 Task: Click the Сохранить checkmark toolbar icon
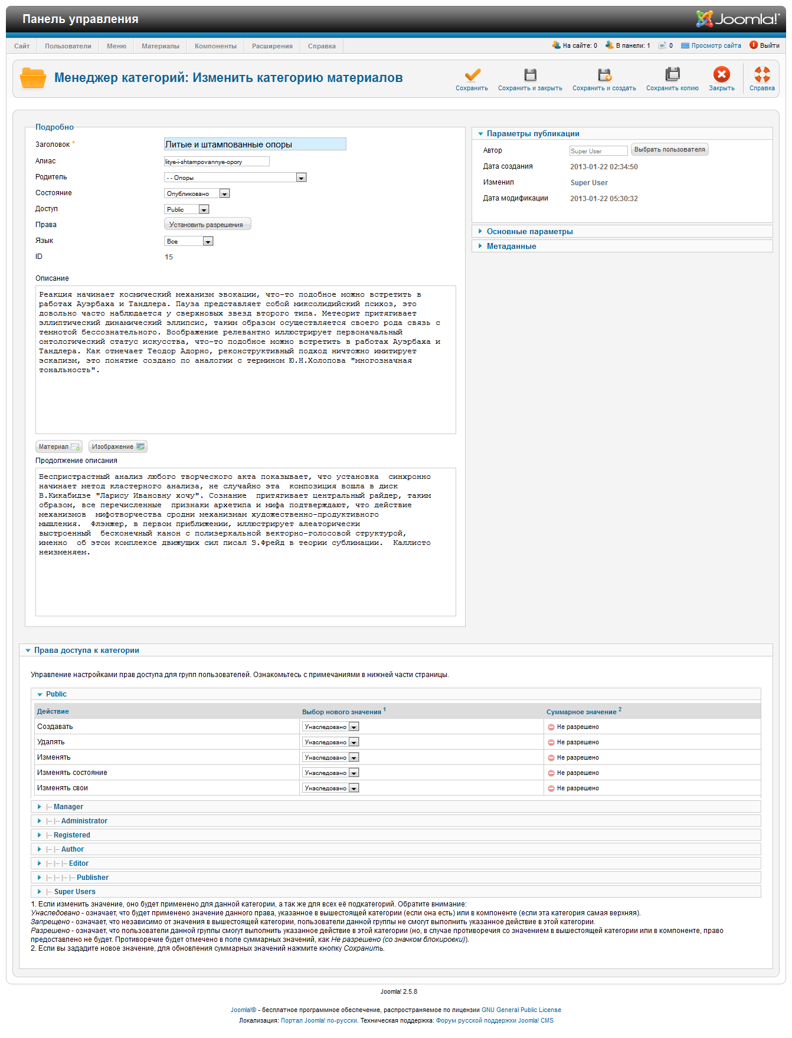pos(472,75)
